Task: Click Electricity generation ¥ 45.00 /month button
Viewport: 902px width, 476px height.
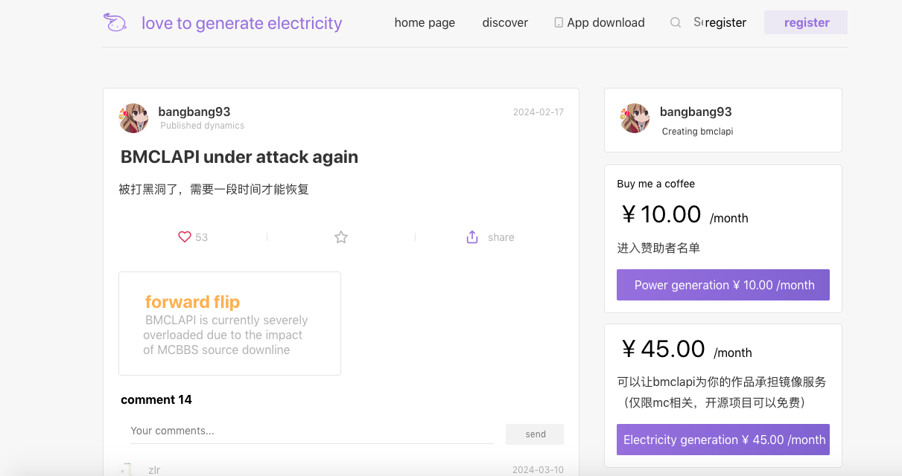Action: click(x=723, y=440)
